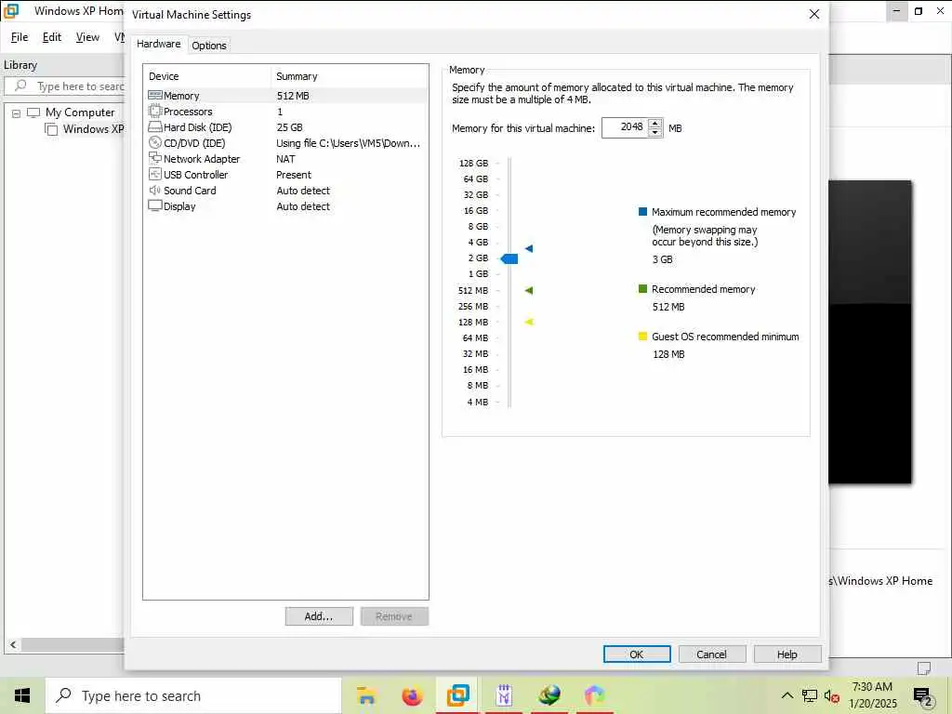Decrease memory with the down spinner arrow
Viewport: 952px width, 714px height.
654,132
